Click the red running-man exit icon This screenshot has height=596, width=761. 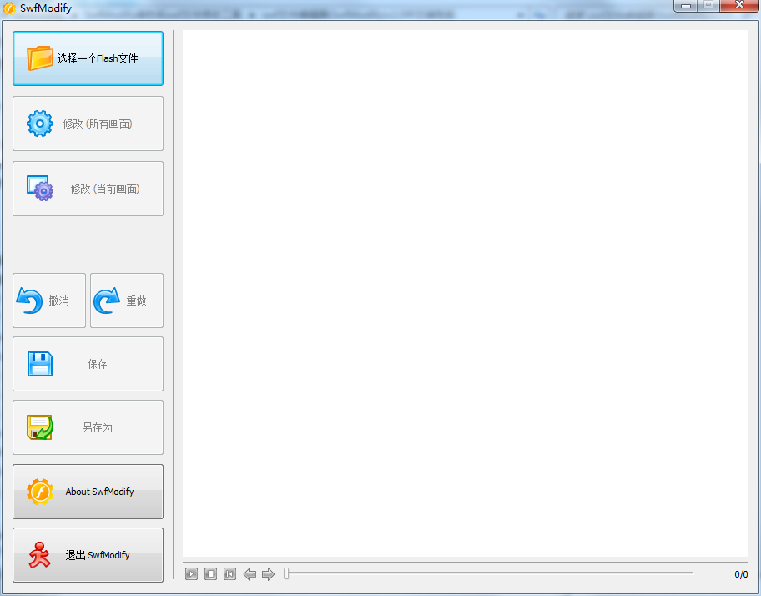39,554
